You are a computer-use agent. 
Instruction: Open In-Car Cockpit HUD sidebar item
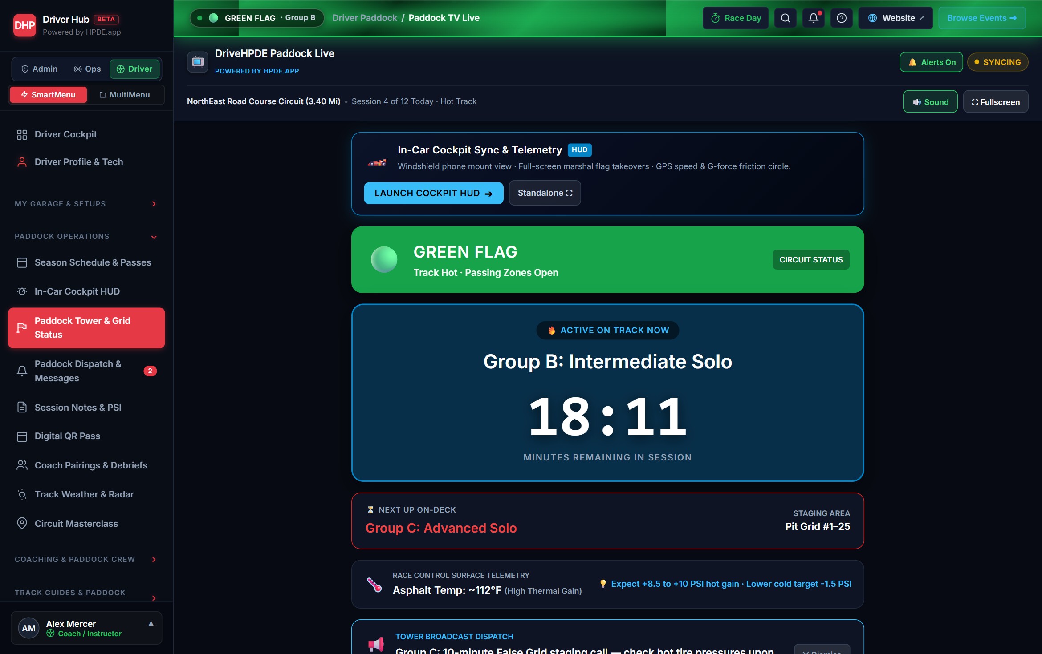pos(86,291)
